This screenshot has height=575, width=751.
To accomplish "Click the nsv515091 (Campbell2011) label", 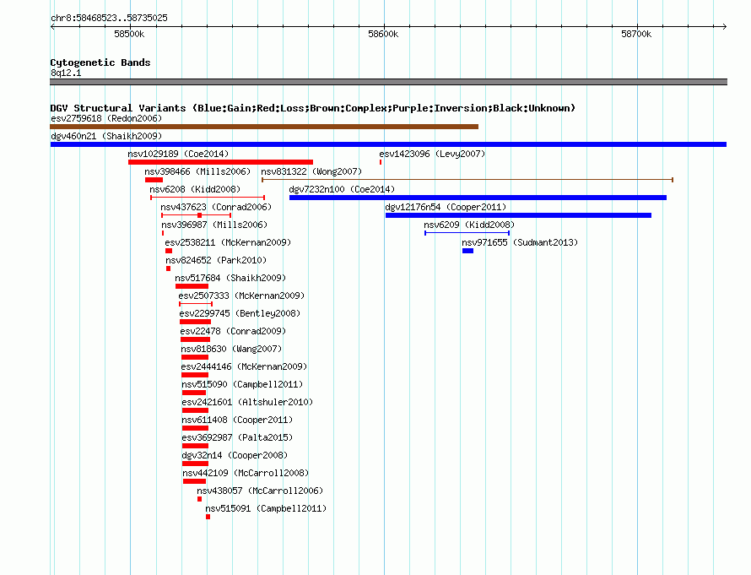I will (x=266, y=508).
